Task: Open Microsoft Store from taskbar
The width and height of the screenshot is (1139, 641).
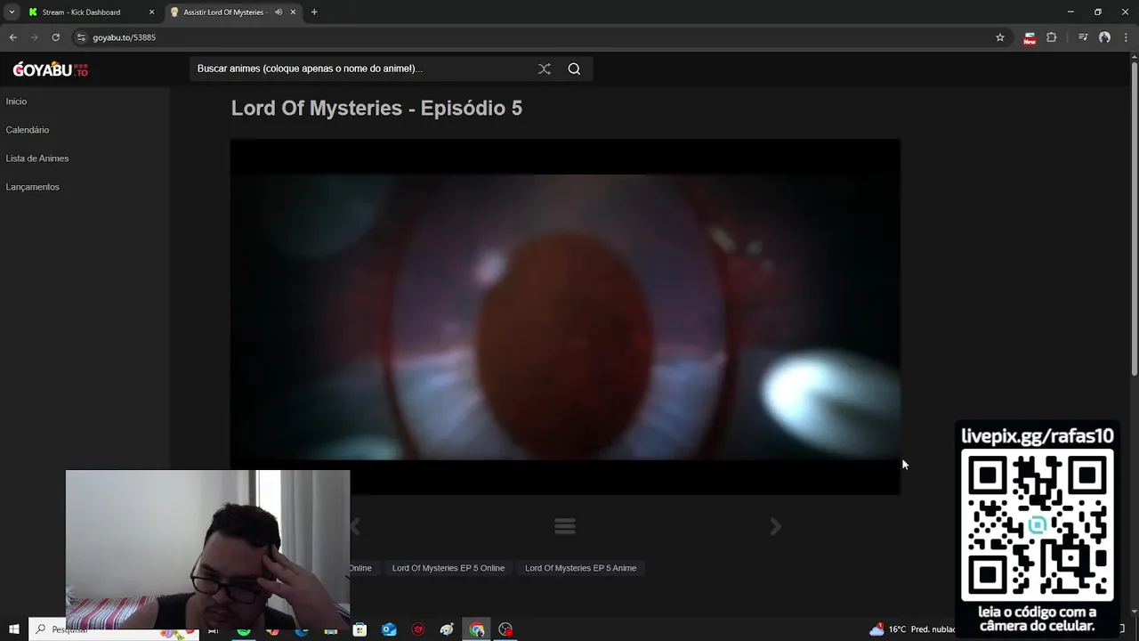Action: pyautogui.click(x=359, y=629)
